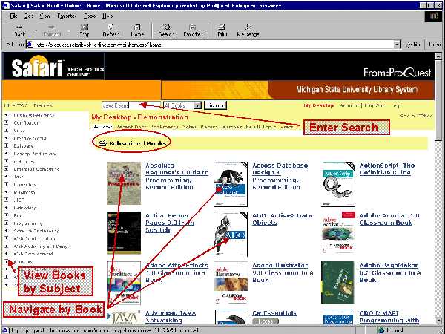Go back using the Back toolbar button
Screen dimensions: 445x334
point(19,30)
